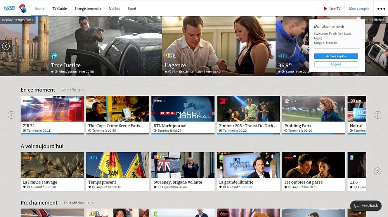Click Tout afficher : 31 next to Prochainement
Viewport: 388px width, 217px height.
79,203
